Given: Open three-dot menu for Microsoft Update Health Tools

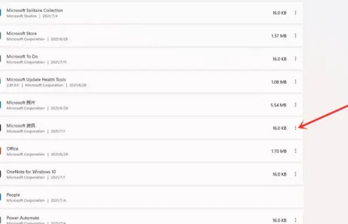Looking at the screenshot, I should (296, 82).
